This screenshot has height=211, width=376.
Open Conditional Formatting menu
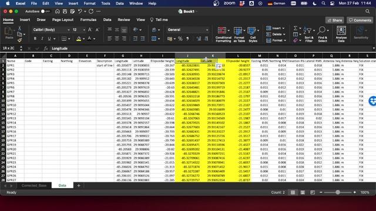[223, 35]
